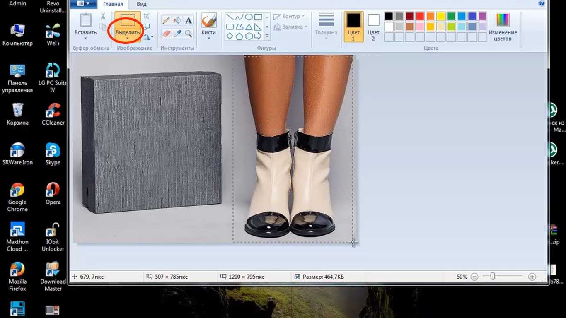Click the Размер: 464,7КБ status text

click(x=323, y=277)
